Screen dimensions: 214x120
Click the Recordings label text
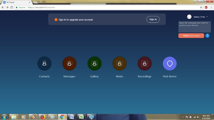click(144, 76)
